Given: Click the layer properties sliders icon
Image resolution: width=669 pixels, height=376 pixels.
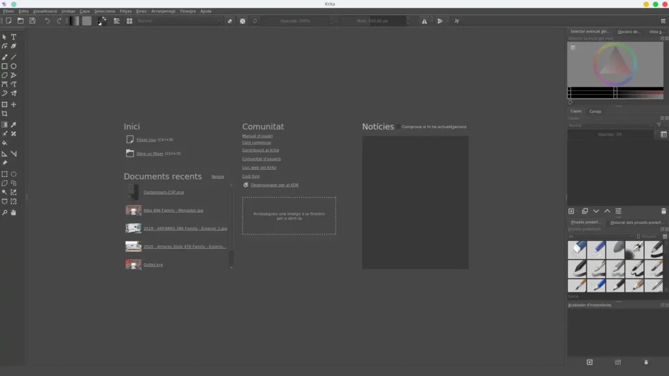Looking at the screenshot, I should click(x=618, y=211).
